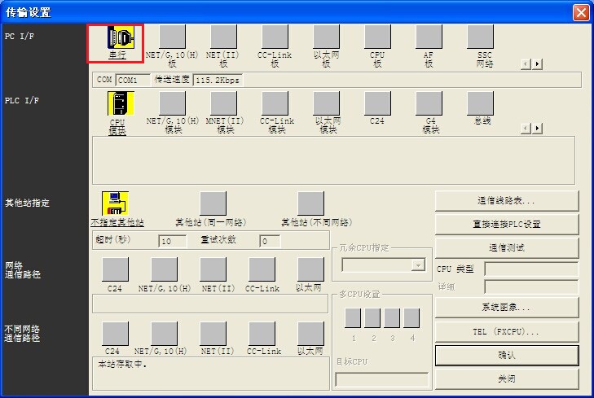594x398 pixels.
Task: Click the 关闭 button
Action: click(x=507, y=378)
